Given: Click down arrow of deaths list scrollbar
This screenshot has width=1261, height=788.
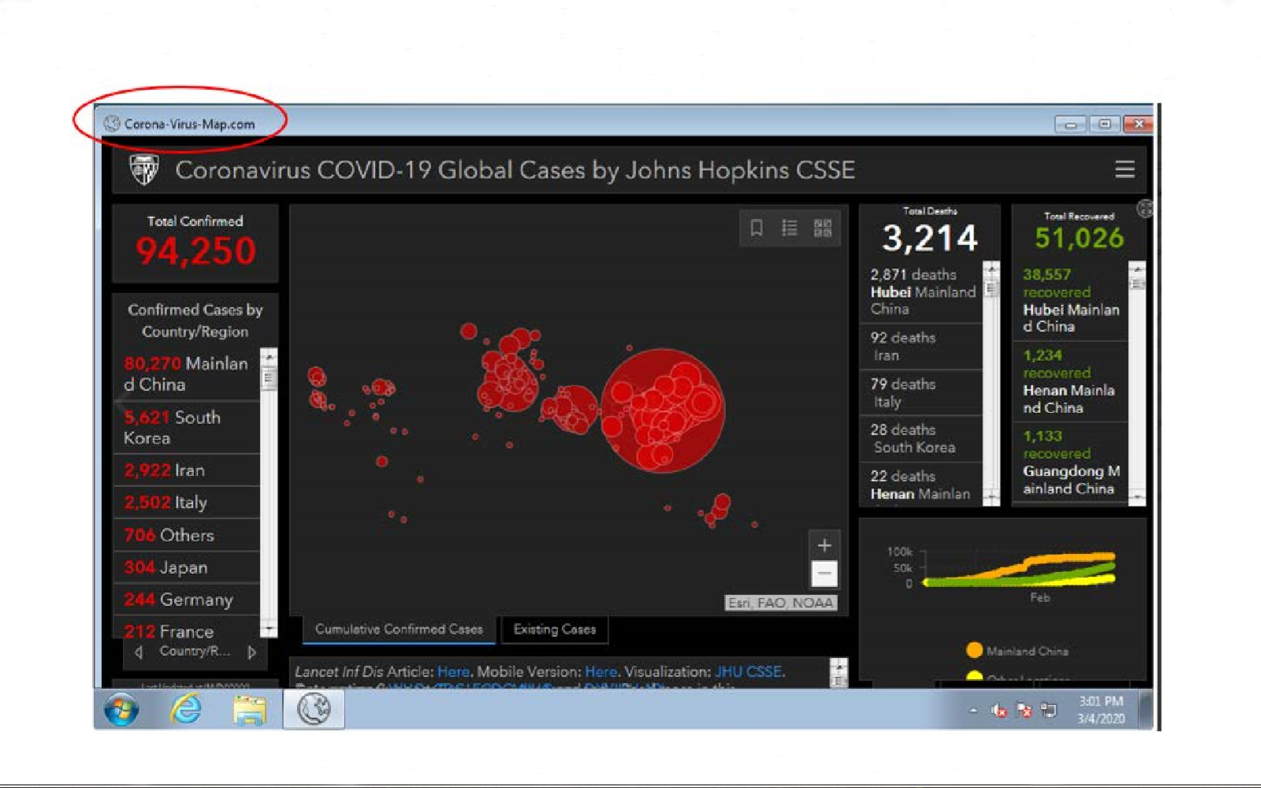Looking at the screenshot, I should 991,497.
